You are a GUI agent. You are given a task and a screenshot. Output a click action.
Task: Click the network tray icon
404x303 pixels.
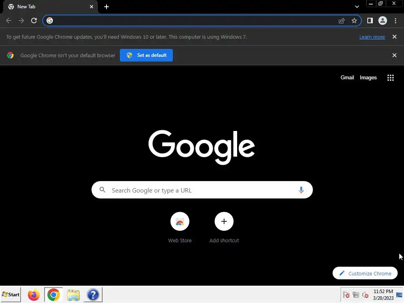356,295
